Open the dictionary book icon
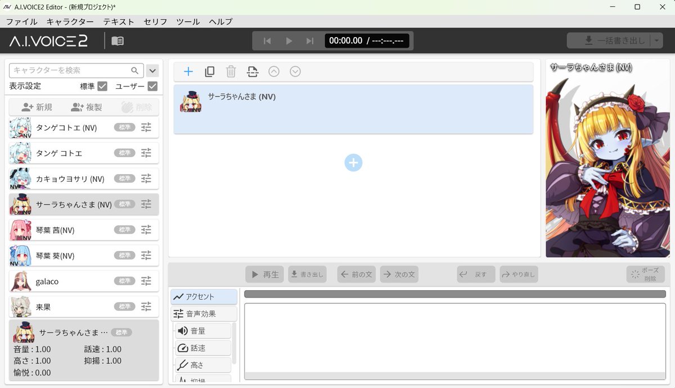This screenshot has width=675, height=388. (118, 41)
